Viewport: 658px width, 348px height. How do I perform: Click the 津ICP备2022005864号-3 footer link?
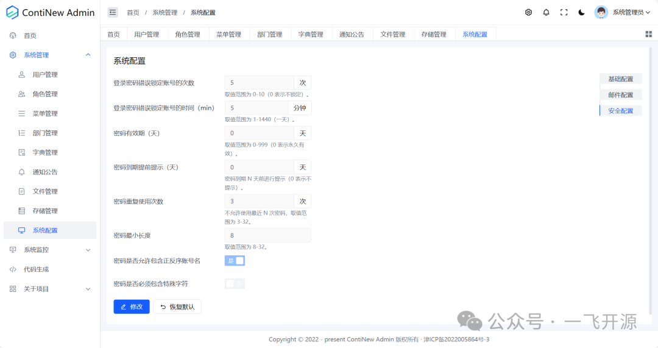click(x=456, y=339)
